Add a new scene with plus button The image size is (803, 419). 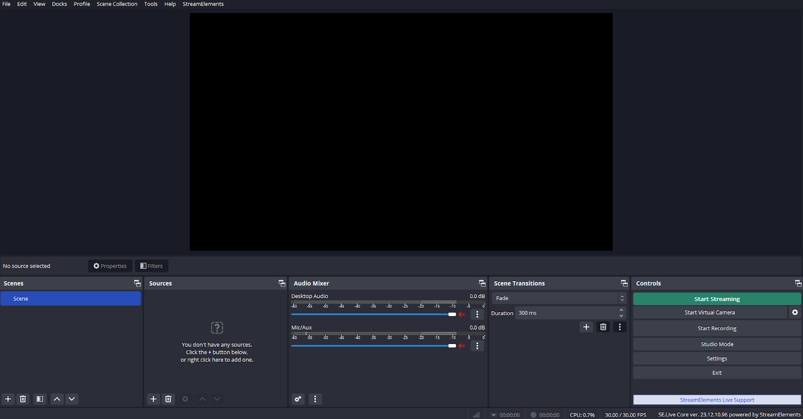click(8, 399)
